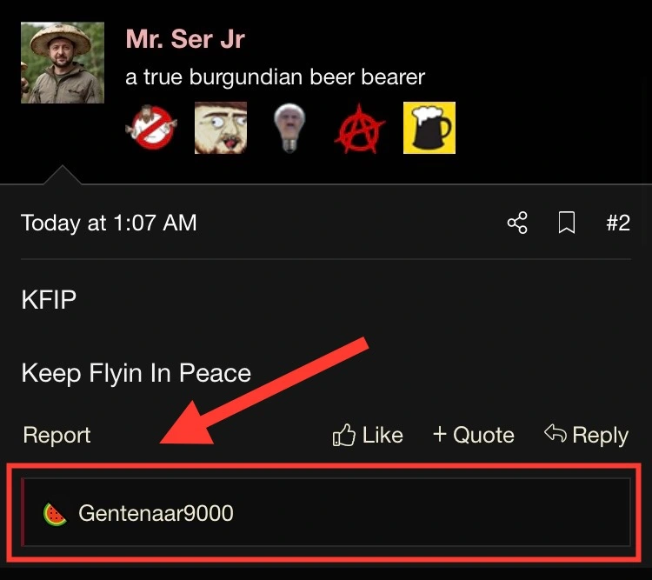Click the 'Keep Flyin In Peace' text
Image resolution: width=652 pixels, height=580 pixels.
pos(136,373)
